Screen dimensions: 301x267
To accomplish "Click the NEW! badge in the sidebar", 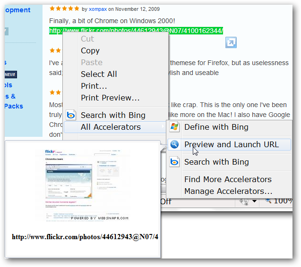I will (x=10, y=75).
